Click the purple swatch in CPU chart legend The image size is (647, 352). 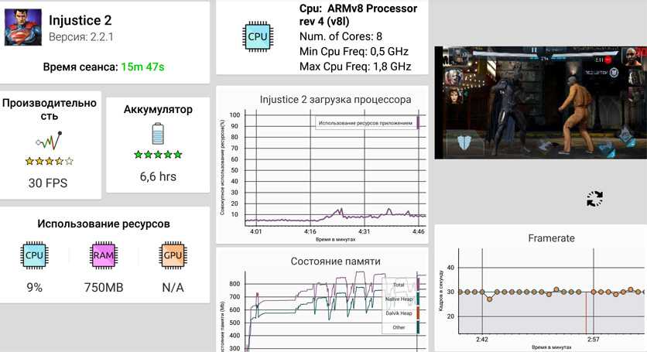418,122
